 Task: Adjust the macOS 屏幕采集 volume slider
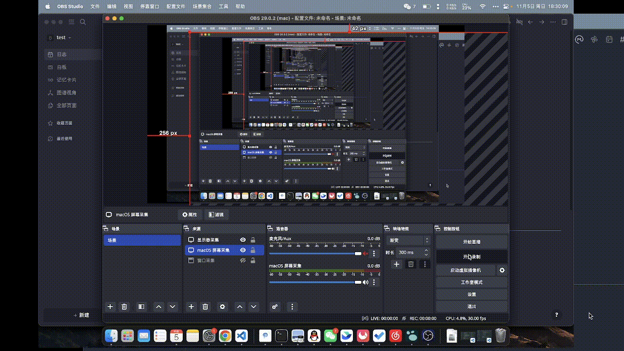click(315, 282)
